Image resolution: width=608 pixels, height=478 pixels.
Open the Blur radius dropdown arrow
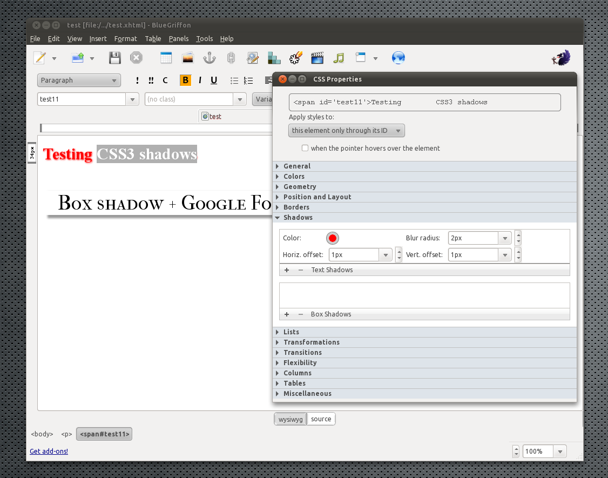pos(505,238)
